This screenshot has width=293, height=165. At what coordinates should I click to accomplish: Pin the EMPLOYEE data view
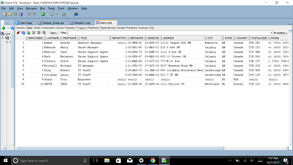(x=18, y=33)
